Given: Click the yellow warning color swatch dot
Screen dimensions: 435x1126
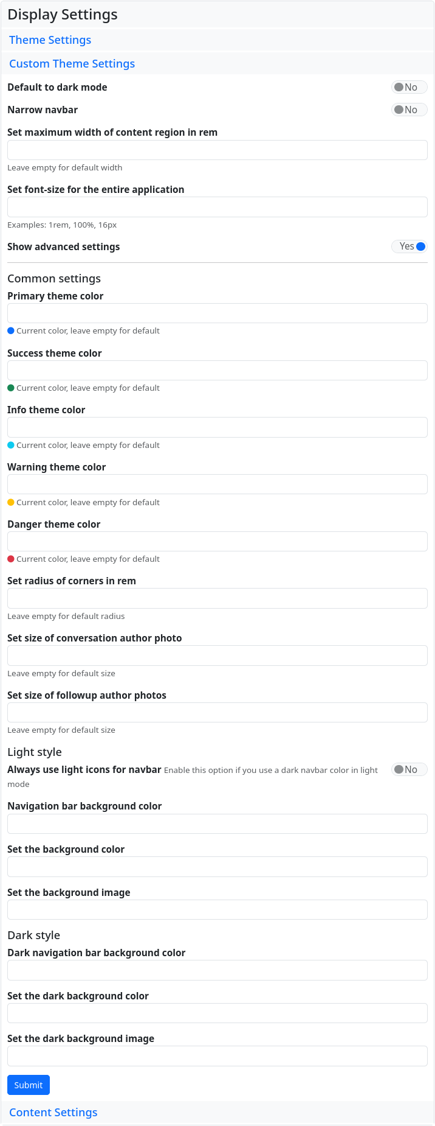Looking at the screenshot, I should pos(11,502).
